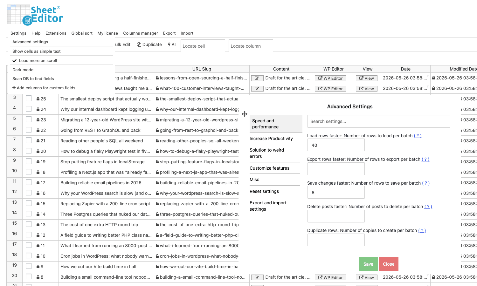The height and width of the screenshot is (286, 477).
Task: Open the AI lightning tool
Action: tap(172, 45)
